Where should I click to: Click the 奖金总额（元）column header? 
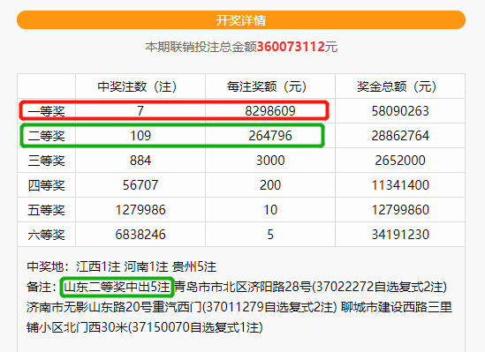[x=397, y=86]
